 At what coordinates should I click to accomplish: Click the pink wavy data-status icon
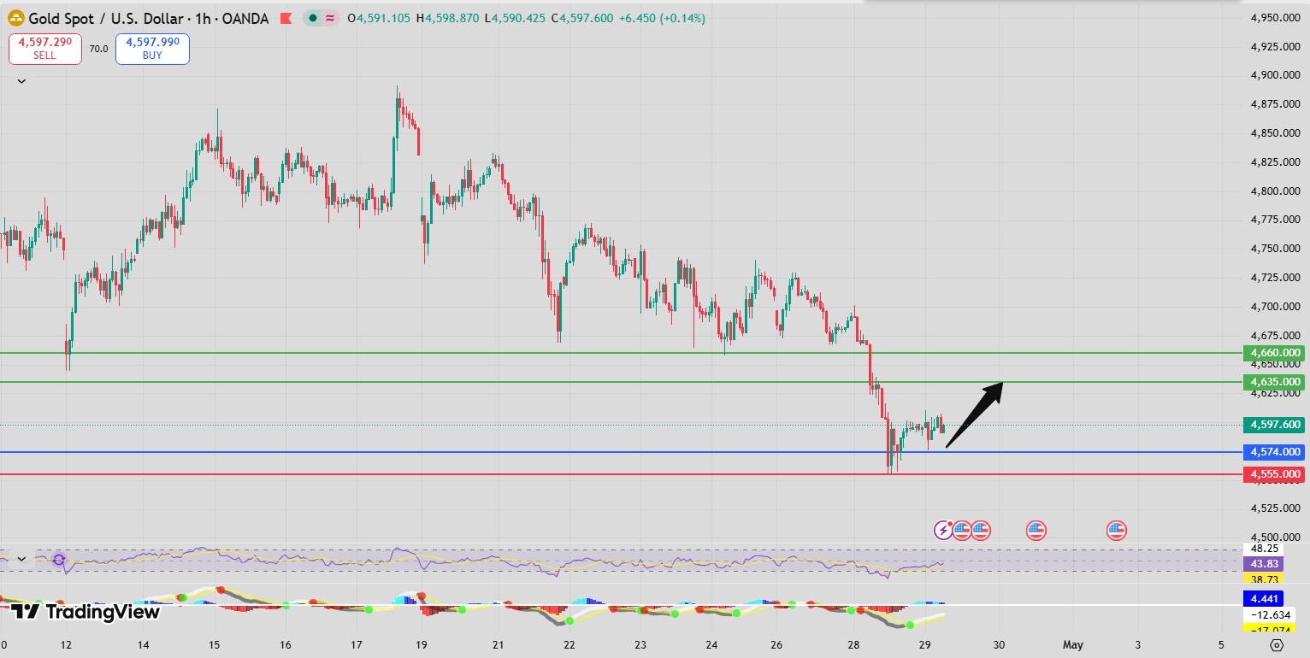(329, 18)
